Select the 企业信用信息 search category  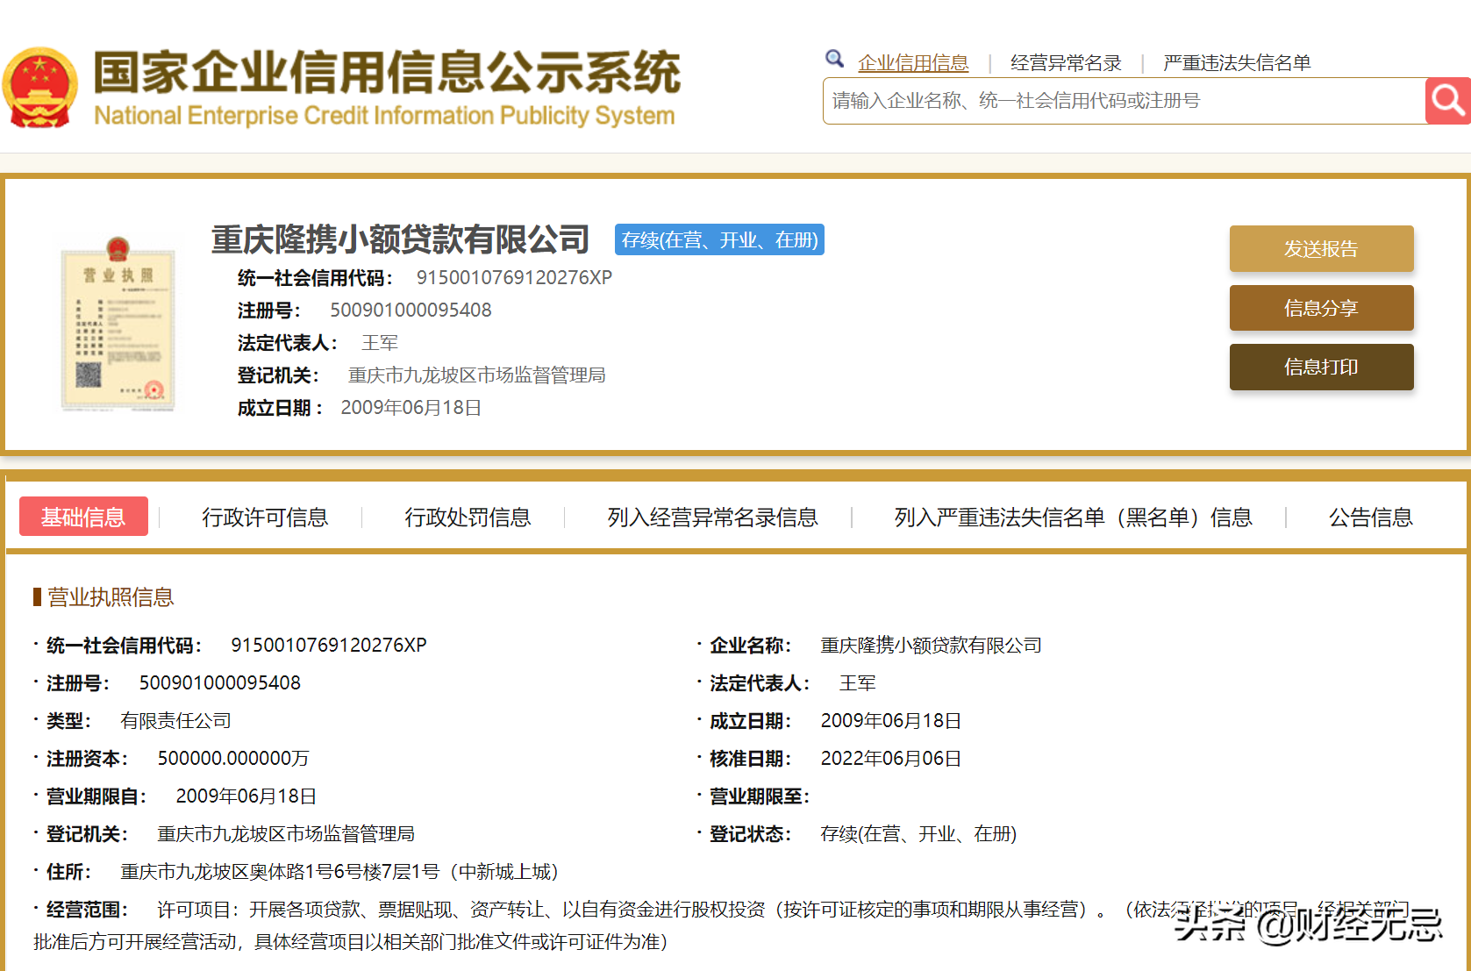click(x=913, y=63)
